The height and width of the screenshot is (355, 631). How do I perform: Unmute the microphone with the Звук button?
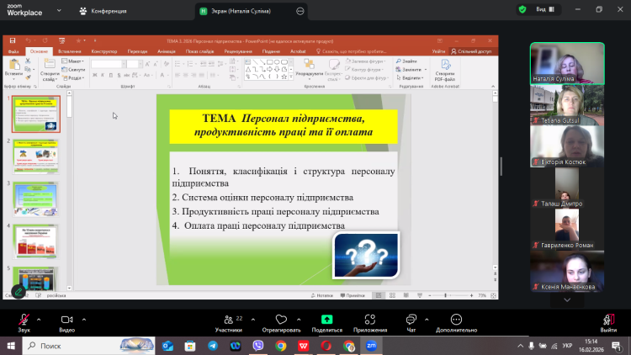tap(24, 320)
